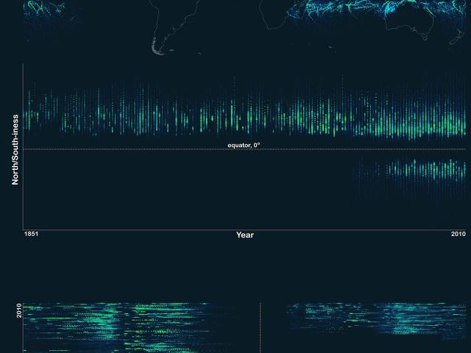Click the 'equator, 0°' label
The image size is (471, 353).
[x=244, y=146]
